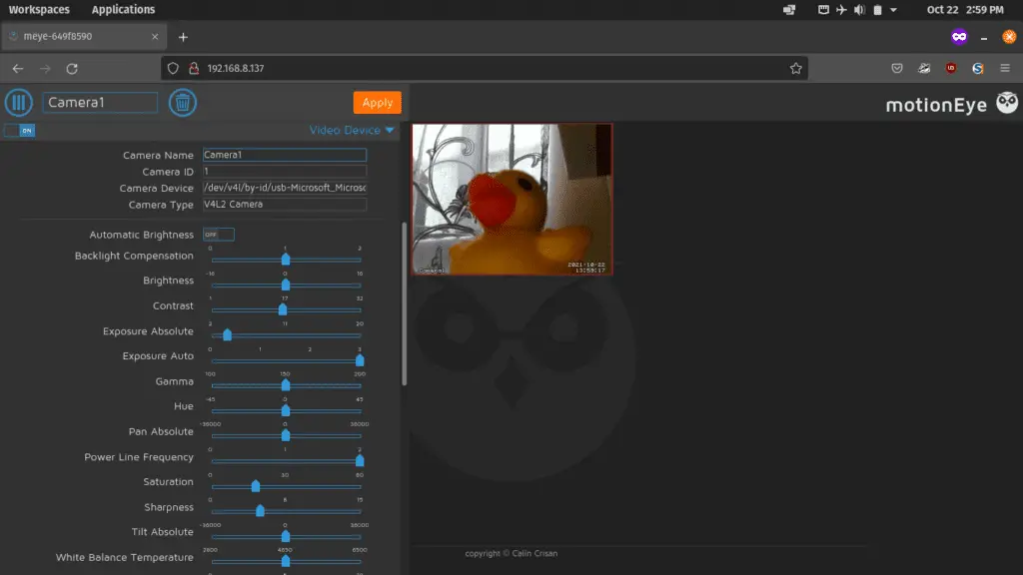This screenshot has width=1023, height=575.
Task: Click the insecure connection lock icon
Action: (194, 69)
